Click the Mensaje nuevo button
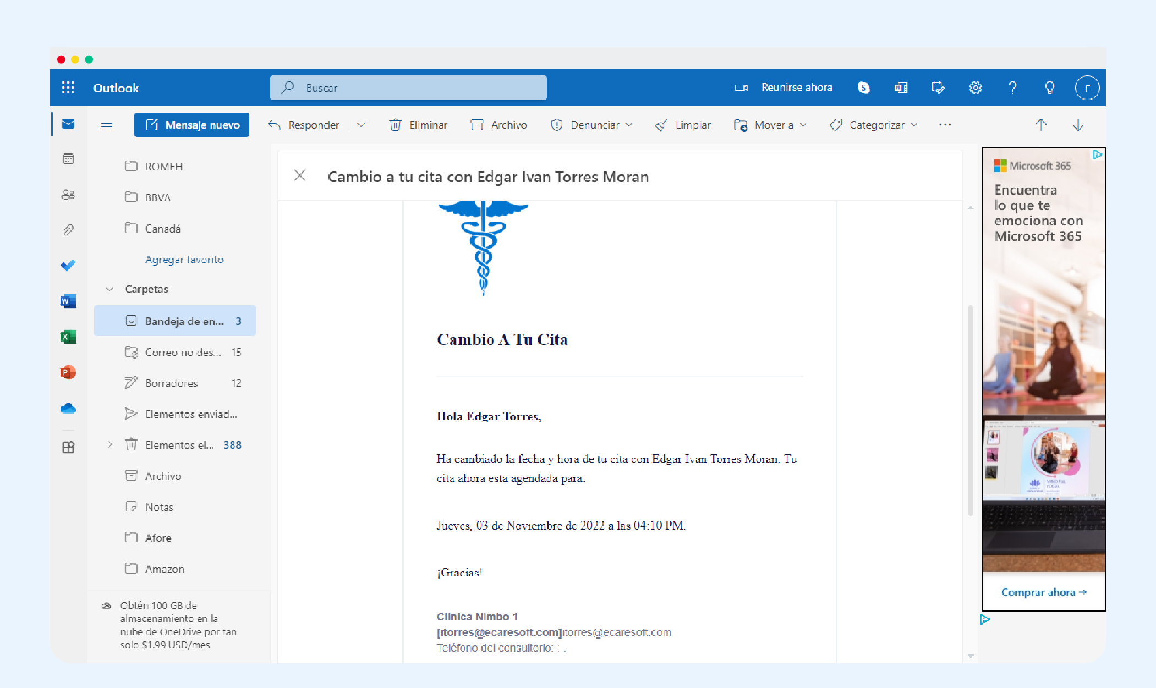1156x688 pixels. (x=191, y=125)
